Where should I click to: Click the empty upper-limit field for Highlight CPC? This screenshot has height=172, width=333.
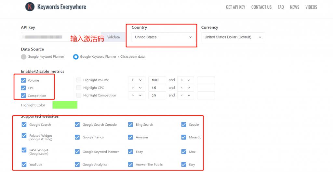click(x=206, y=87)
